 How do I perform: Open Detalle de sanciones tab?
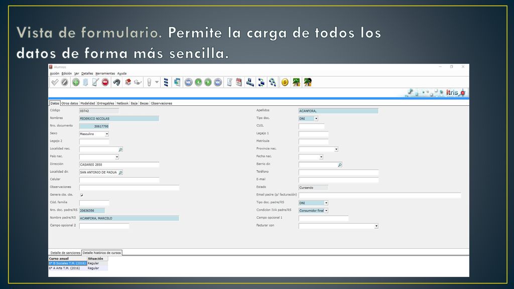(65, 253)
